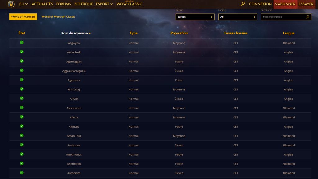Image resolution: width=318 pixels, height=179 pixels.
Task: Click the green status icon beside Aman'Thul
Action: point(21,136)
